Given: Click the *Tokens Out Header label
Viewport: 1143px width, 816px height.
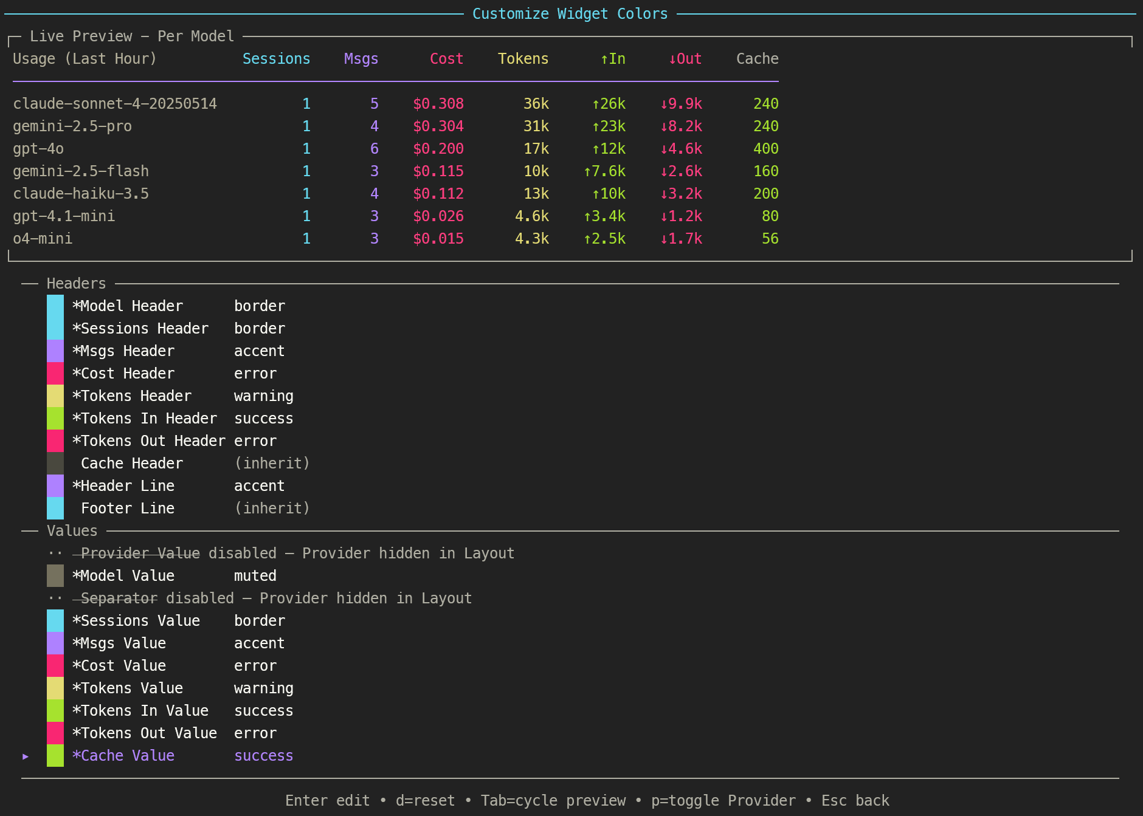Looking at the screenshot, I should coord(149,441).
